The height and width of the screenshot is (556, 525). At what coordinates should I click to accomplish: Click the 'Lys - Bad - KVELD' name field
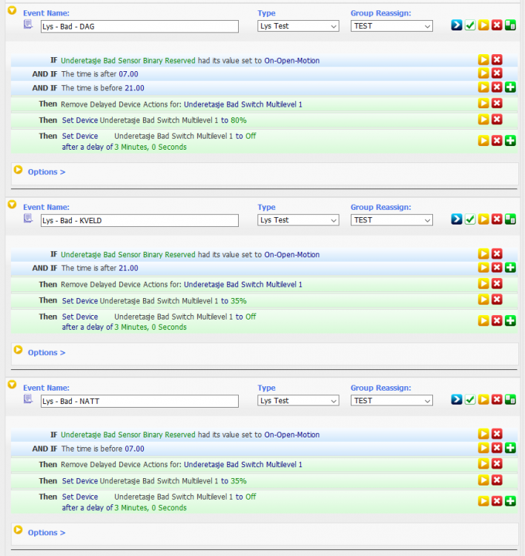click(x=139, y=220)
